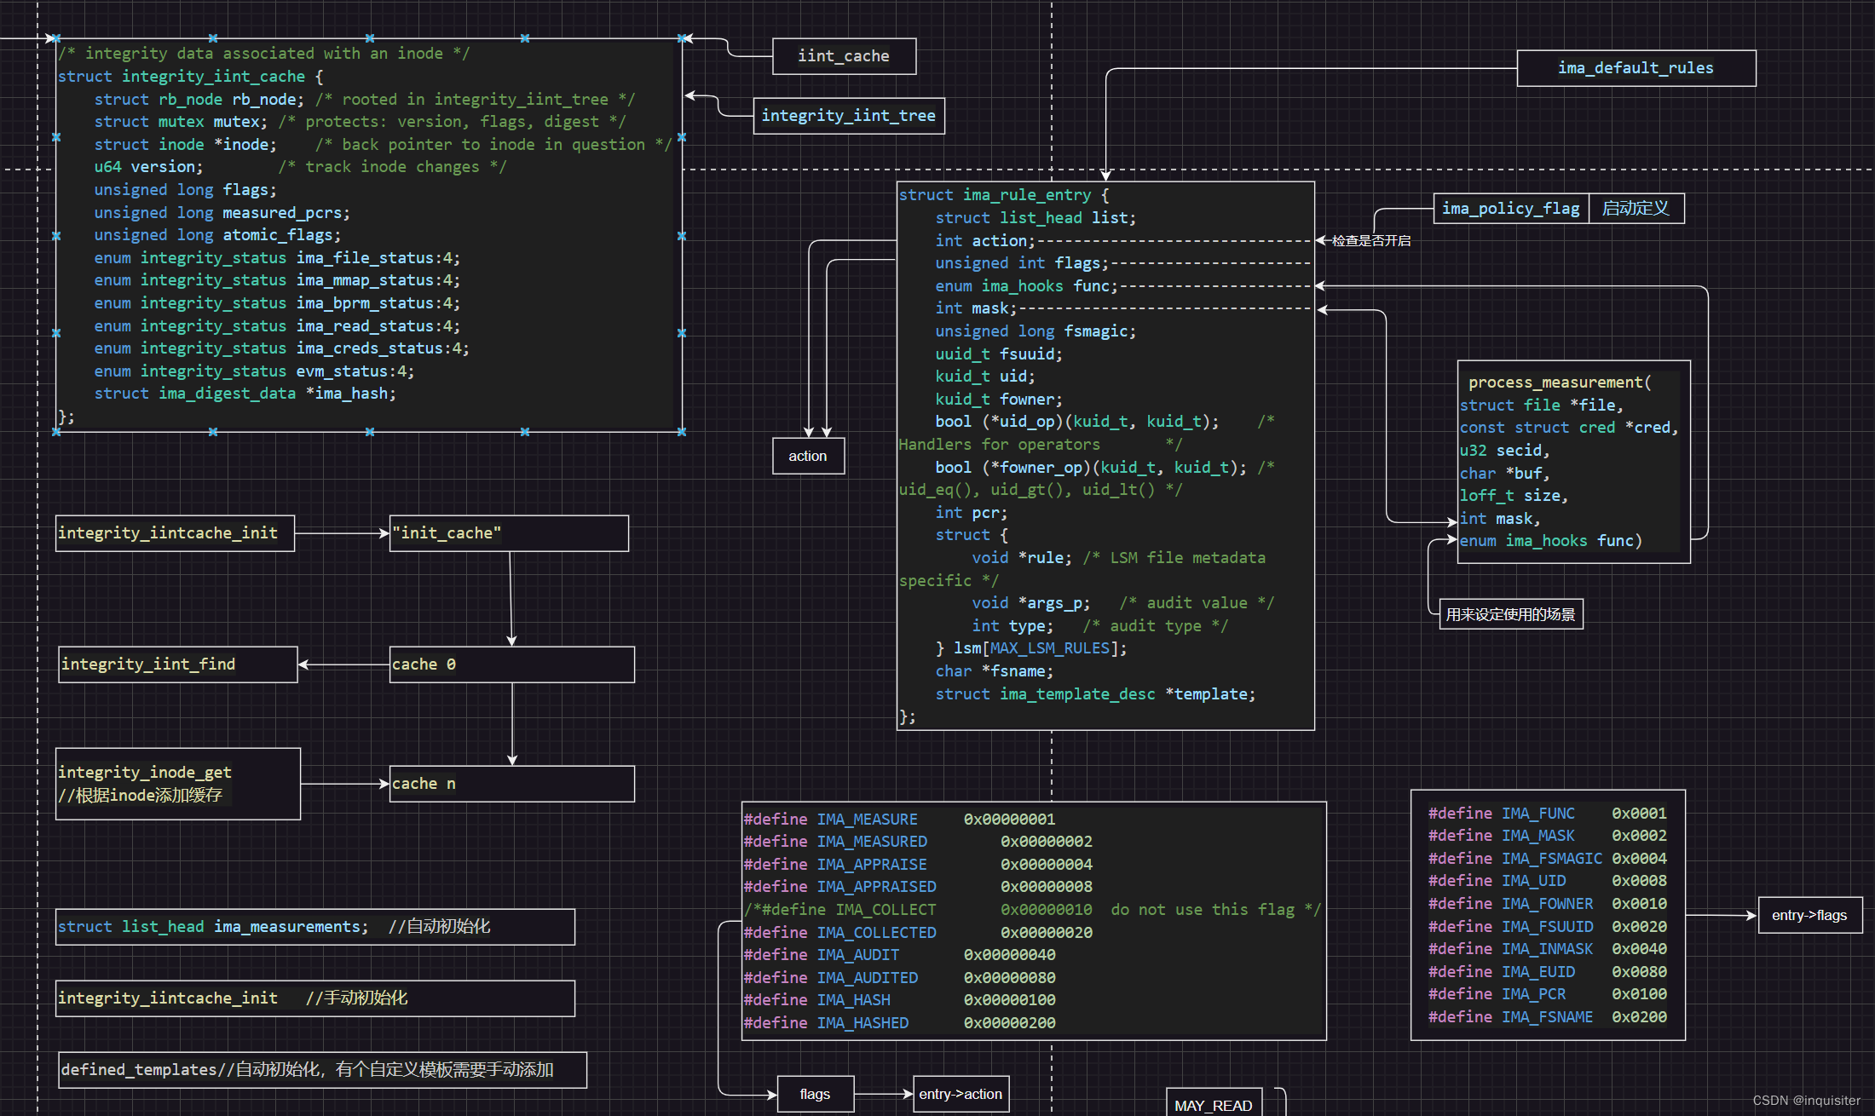Select the process_measurement function box
The width and height of the screenshot is (1875, 1116).
[1573, 462]
